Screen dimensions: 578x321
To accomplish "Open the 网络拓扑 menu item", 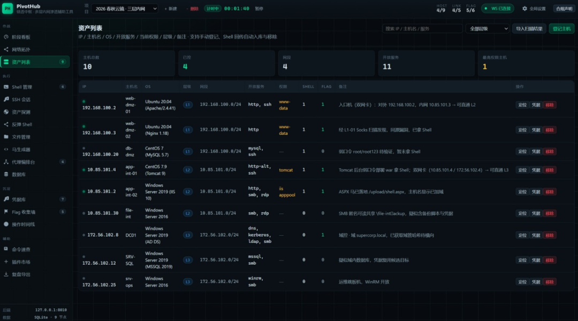I will (35, 49).
